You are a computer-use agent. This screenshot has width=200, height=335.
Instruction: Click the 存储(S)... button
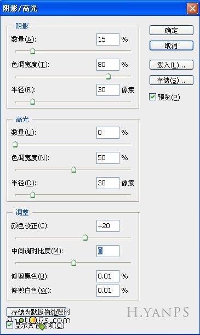click(172, 81)
